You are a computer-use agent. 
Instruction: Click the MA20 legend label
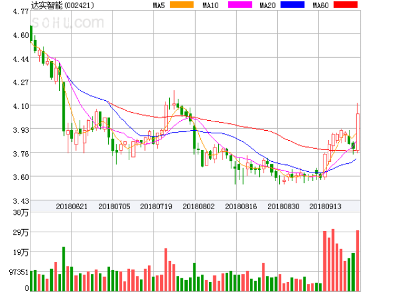click(x=267, y=6)
